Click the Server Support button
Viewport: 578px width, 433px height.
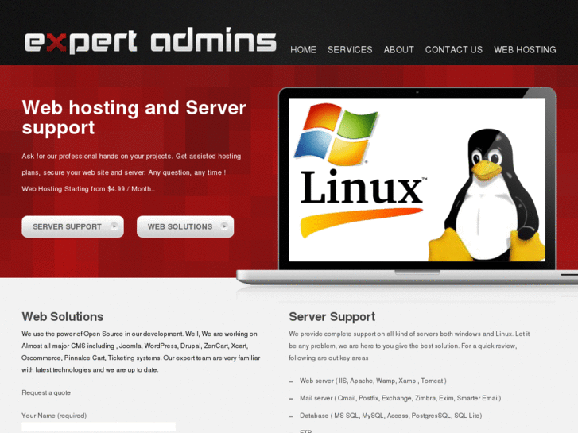[72, 226]
